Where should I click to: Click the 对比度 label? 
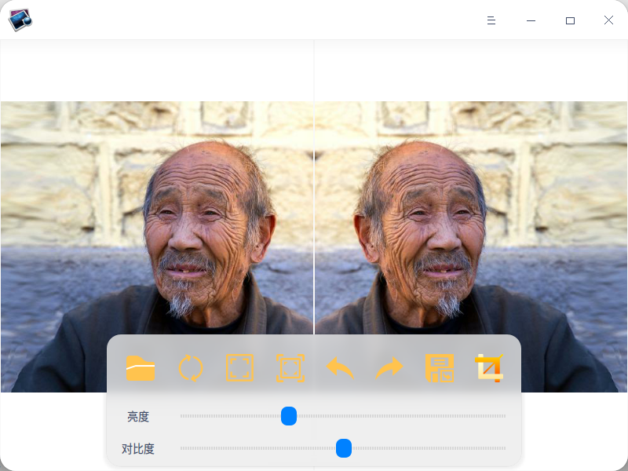coord(138,448)
